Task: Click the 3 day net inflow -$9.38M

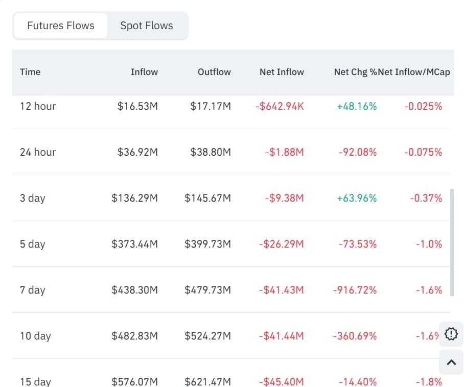Action: coord(284,198)
